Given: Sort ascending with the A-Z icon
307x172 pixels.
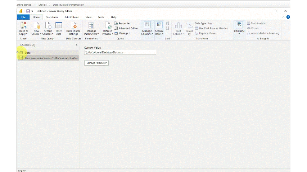Looking at the screenshot, I should pyautogui.click(x=167, y=23).
